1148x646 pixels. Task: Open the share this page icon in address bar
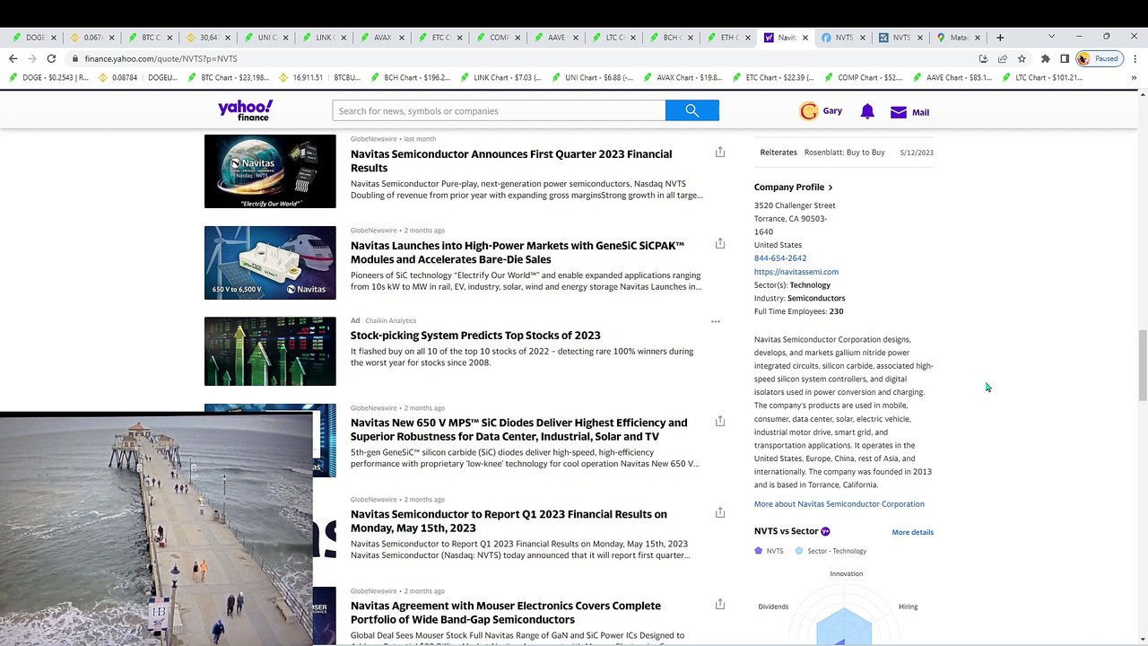pos(1003,58)
